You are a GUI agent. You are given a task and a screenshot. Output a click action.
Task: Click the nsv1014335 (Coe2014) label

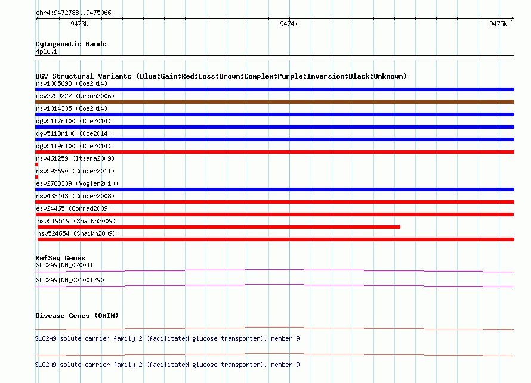72,108
